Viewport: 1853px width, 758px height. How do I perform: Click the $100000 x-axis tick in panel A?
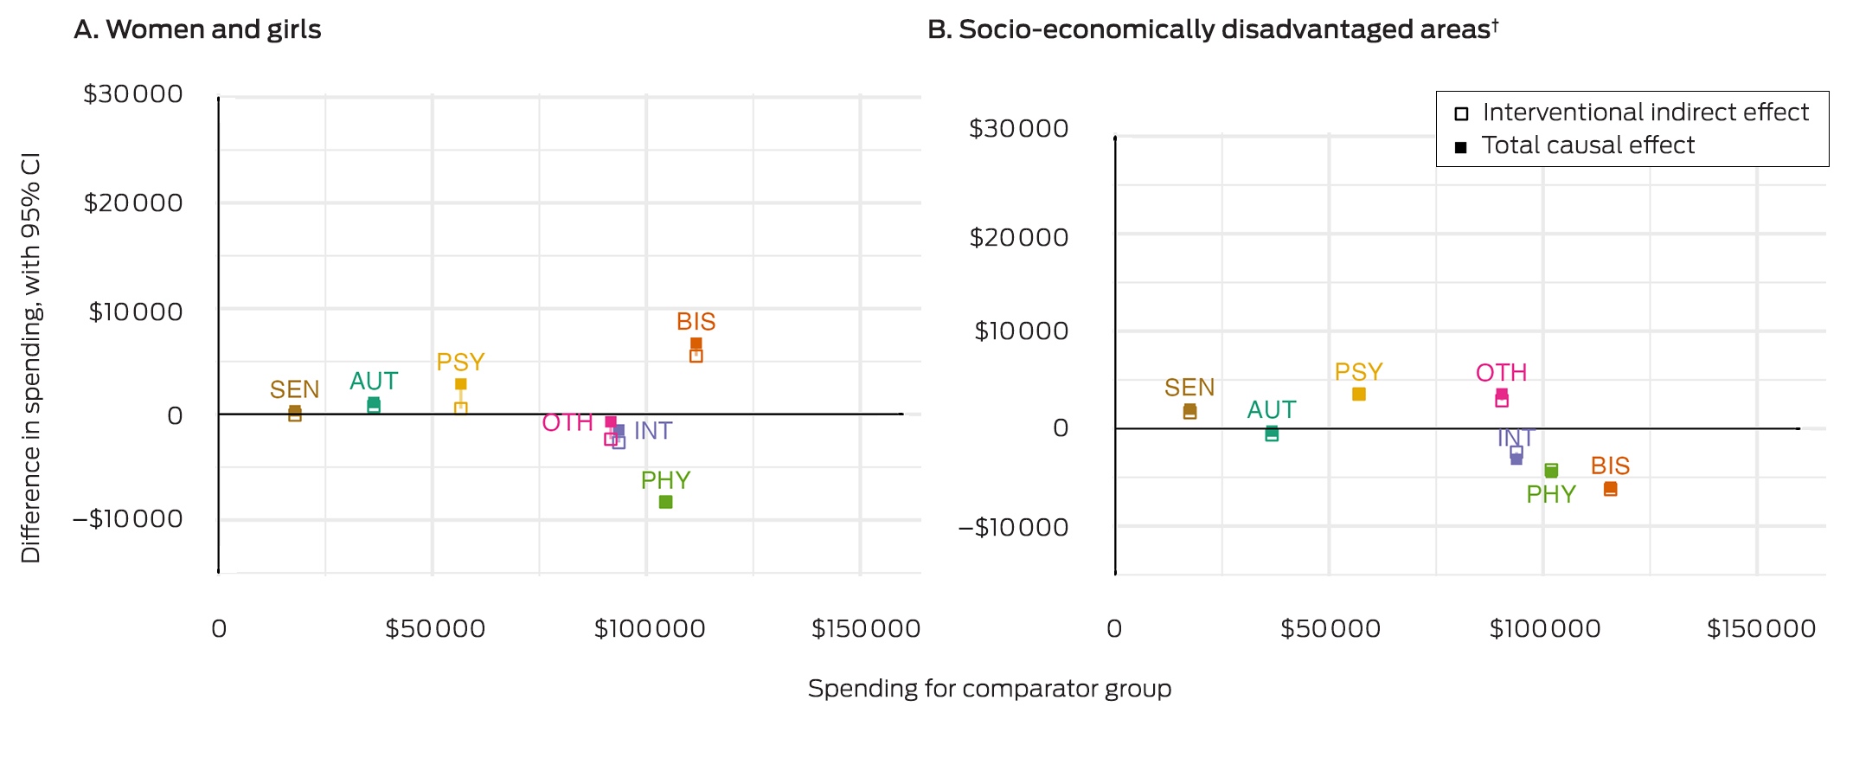pyautogui.click(x=650, y=629)
